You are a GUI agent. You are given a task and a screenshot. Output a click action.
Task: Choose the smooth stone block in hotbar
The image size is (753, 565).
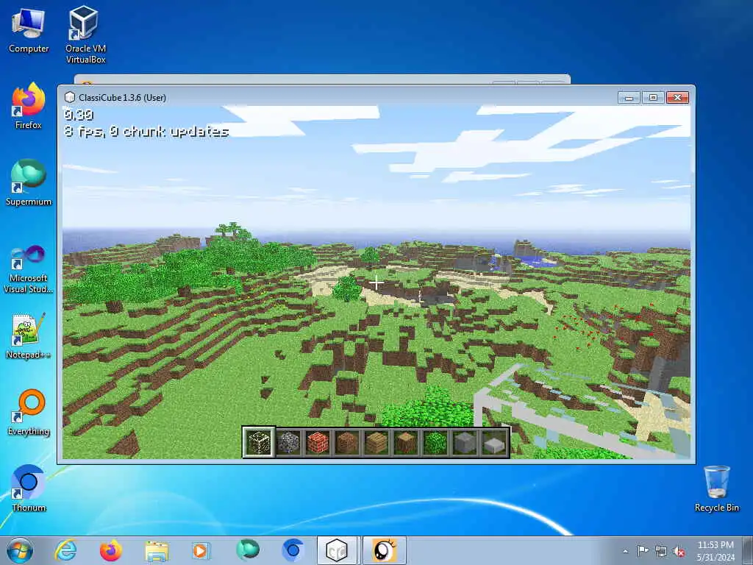pyautogui.click(x=465, y=442)
